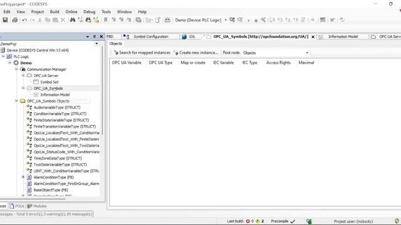Click the Logout toolbar icon
This screenshot has height=225, width=401.
(240, 20)
